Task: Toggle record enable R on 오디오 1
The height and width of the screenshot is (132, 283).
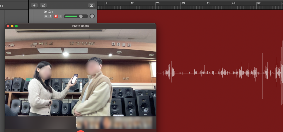Action: (x=56, y=16)
